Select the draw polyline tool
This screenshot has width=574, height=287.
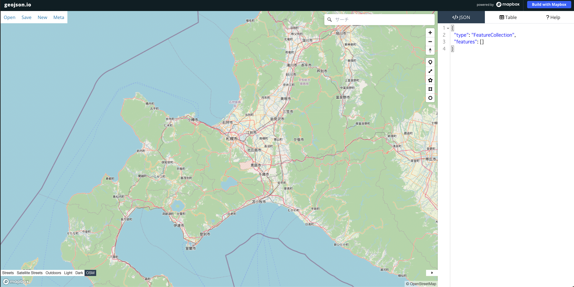[x=430, y=71]
